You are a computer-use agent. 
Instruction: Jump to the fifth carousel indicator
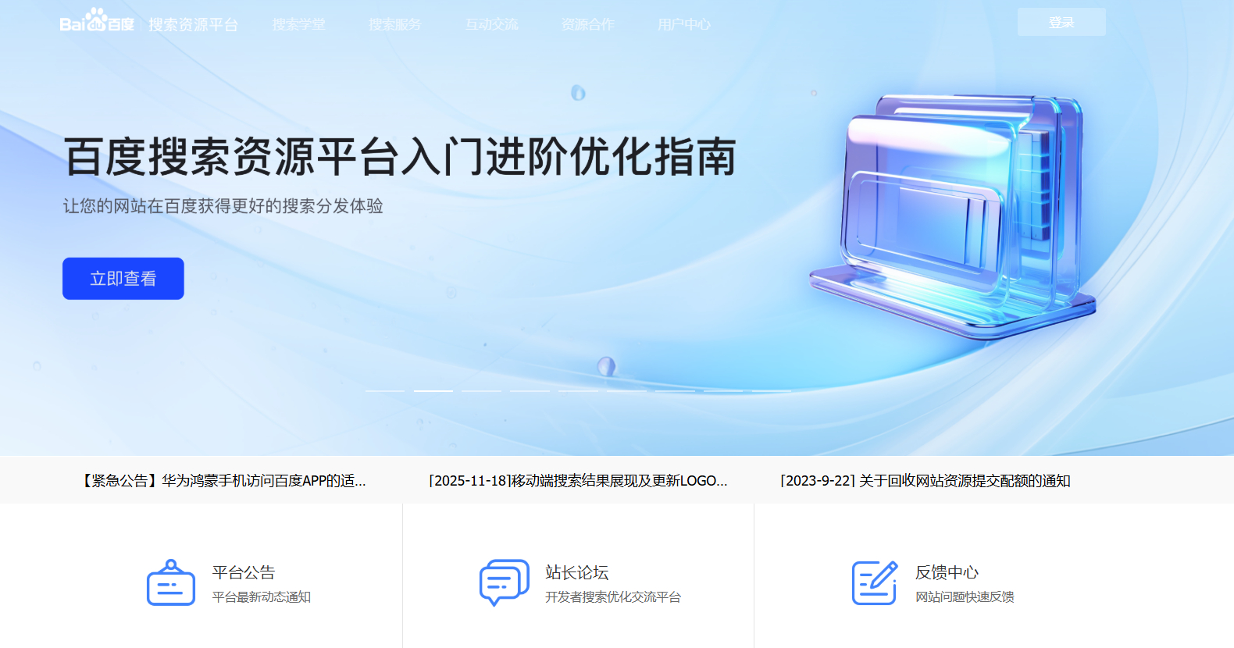point(578,390)
